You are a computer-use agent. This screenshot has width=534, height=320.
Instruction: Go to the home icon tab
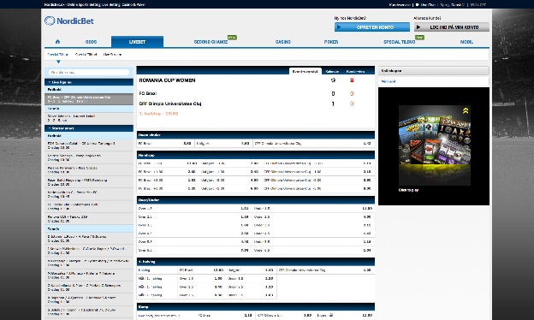click(57, 42)
